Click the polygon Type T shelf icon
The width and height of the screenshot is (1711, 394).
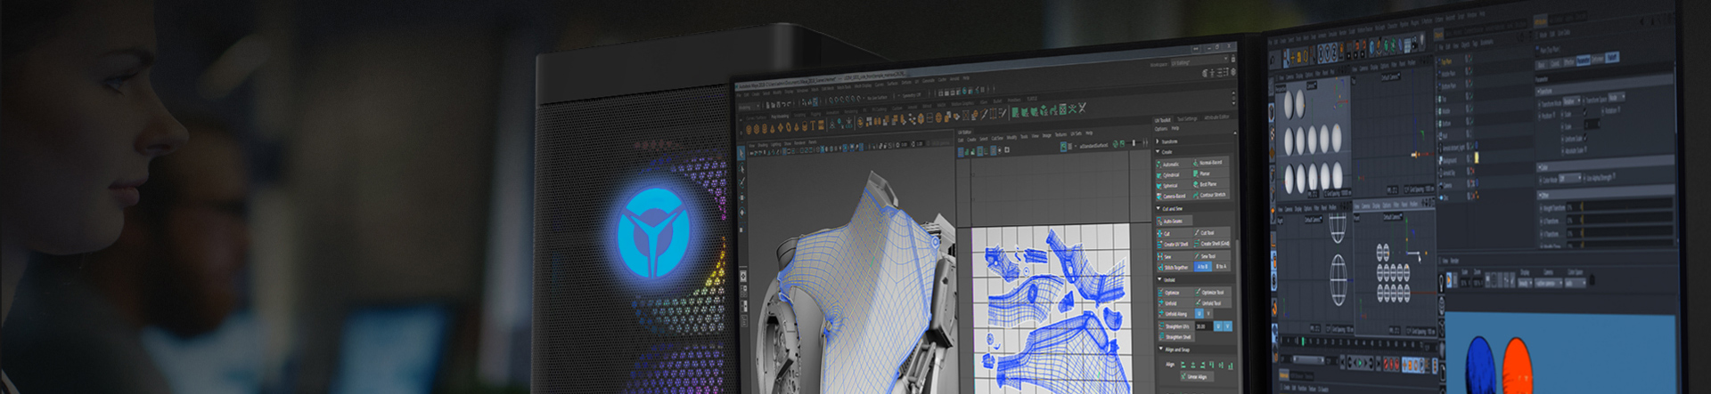pyautogui.click(x=813, y=125)
